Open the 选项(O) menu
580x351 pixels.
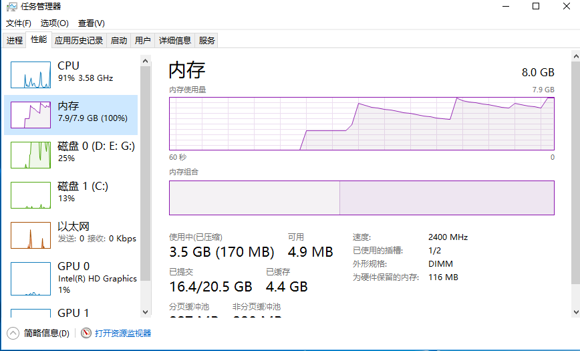click(x=54, y=23)
